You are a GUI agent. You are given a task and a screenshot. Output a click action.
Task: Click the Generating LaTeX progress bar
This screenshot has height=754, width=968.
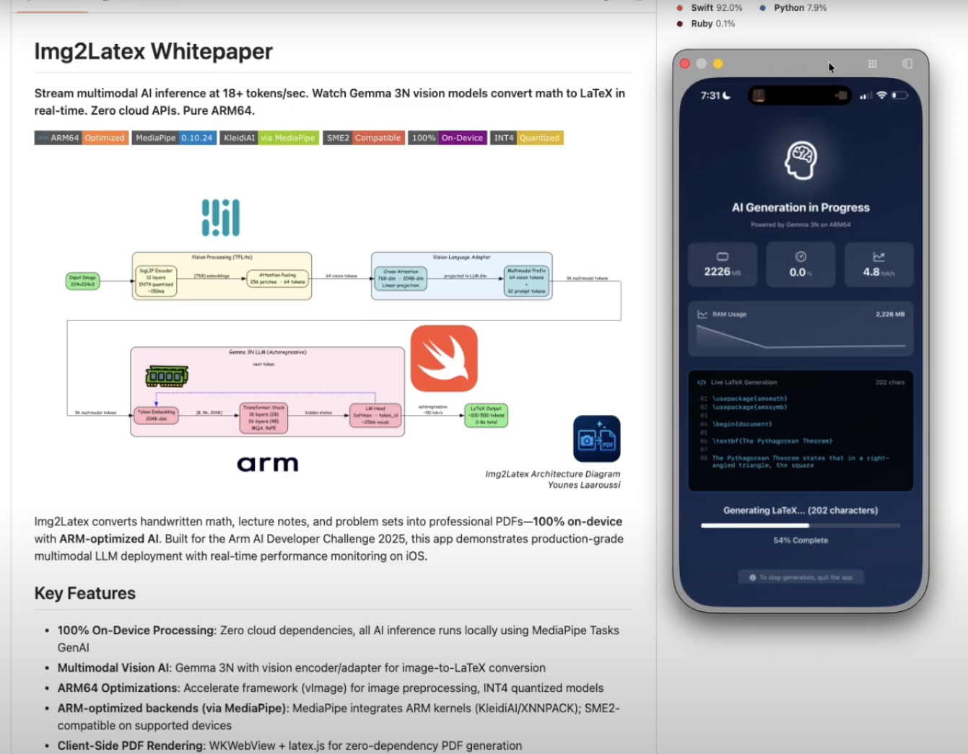coord(801,525)
